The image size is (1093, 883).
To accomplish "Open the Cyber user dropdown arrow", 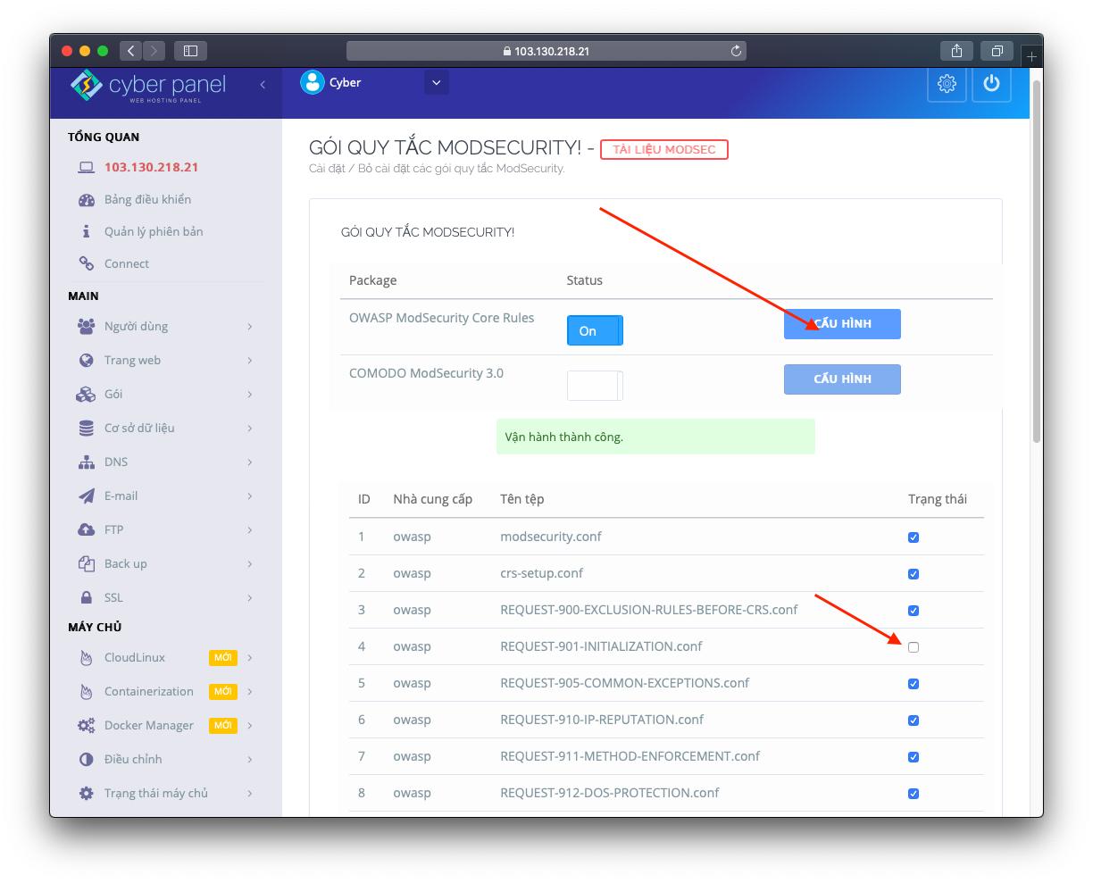I will 437,83.
